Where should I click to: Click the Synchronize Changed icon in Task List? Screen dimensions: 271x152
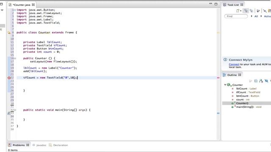265,11
